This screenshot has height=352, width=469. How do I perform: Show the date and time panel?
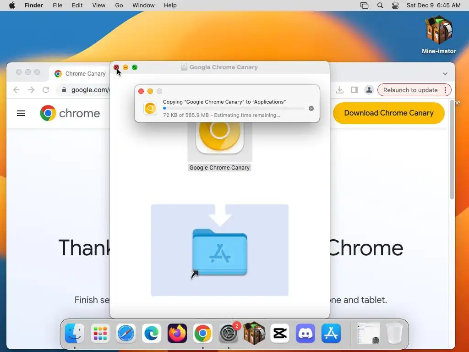[433, 5]
